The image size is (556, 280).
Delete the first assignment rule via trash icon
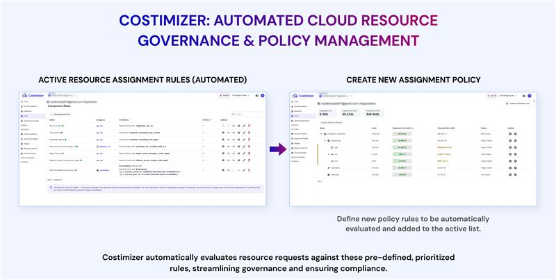click(250, 126)
